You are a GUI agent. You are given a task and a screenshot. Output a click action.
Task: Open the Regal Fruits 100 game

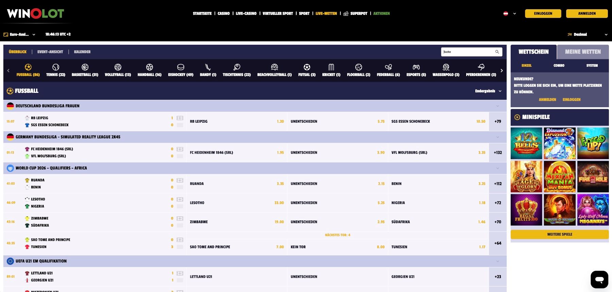[526, 210]
